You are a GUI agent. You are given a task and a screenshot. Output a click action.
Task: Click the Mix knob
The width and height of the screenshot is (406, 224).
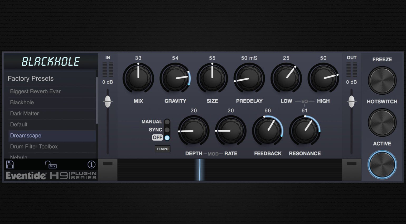pos(138,78)
